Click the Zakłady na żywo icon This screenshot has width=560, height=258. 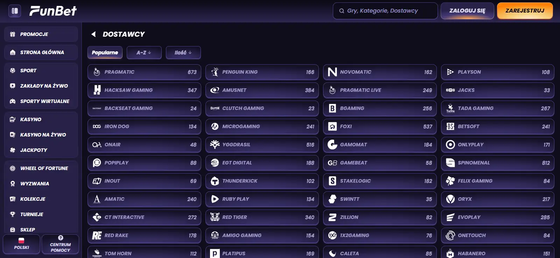tap(13, 86)
